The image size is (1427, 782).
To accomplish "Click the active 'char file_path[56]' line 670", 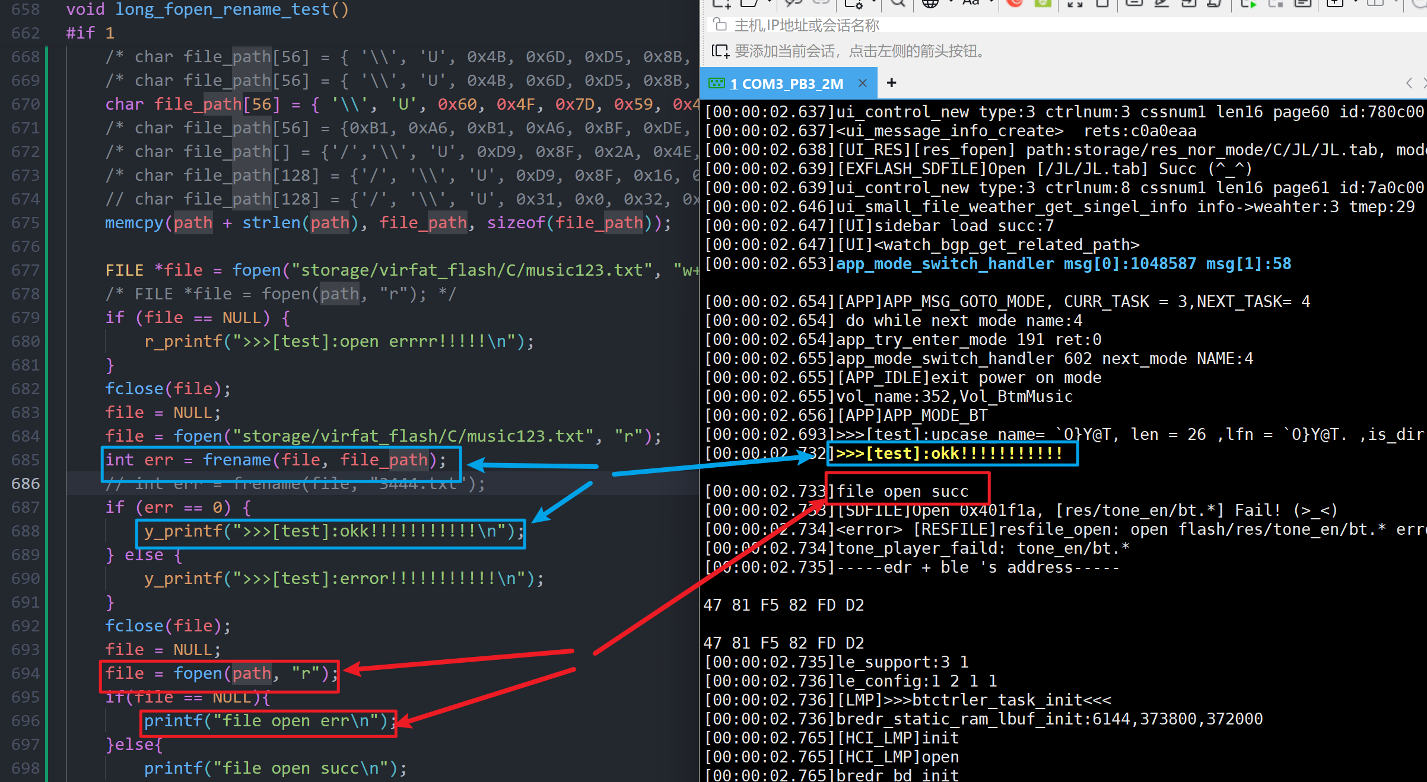I will pos(402,104).
